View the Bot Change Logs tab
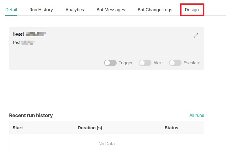 coord(155,10)
